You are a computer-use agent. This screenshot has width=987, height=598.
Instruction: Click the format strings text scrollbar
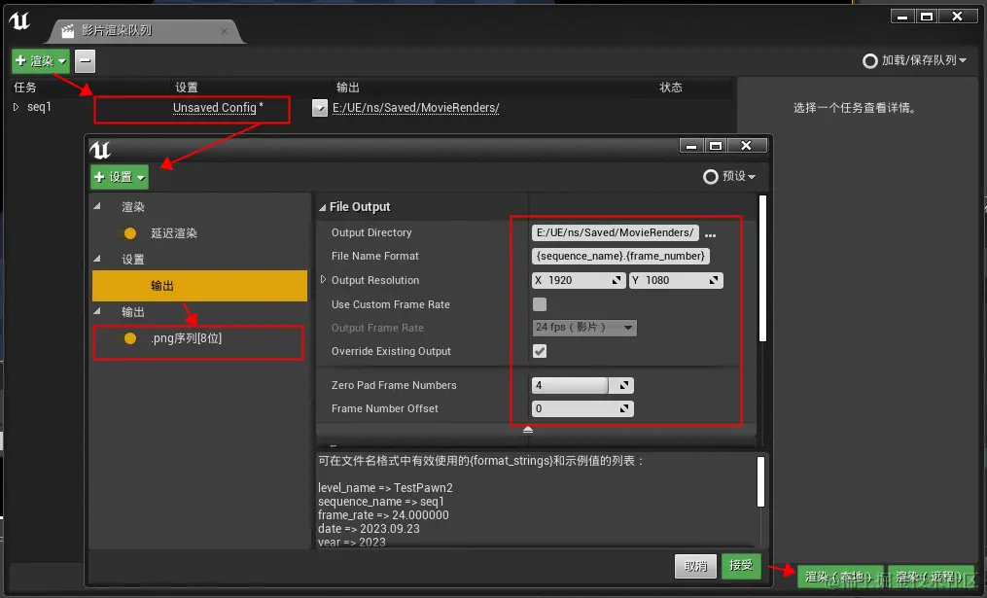761,481
